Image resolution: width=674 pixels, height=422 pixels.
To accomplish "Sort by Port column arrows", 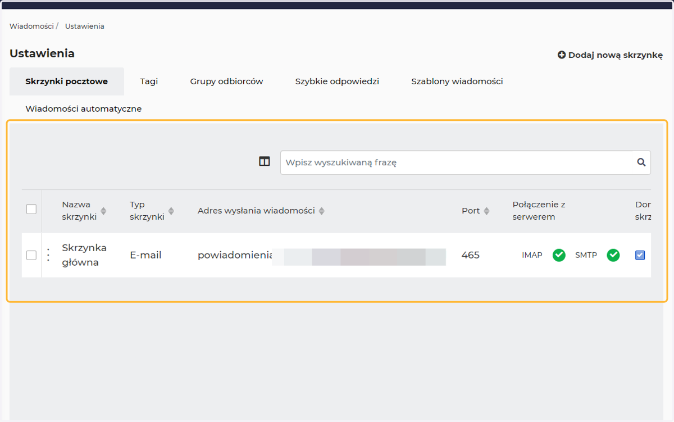I will [x=486, y=211].
